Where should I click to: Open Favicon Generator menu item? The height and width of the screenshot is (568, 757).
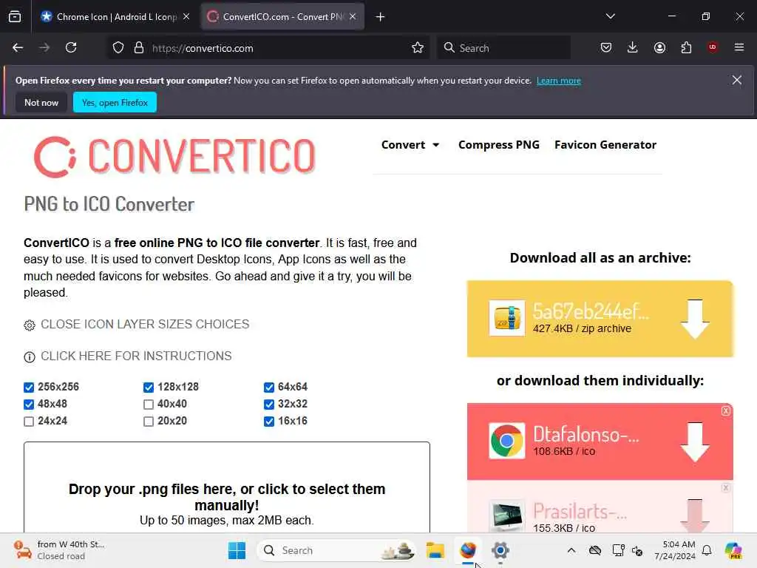coord(605,145)
